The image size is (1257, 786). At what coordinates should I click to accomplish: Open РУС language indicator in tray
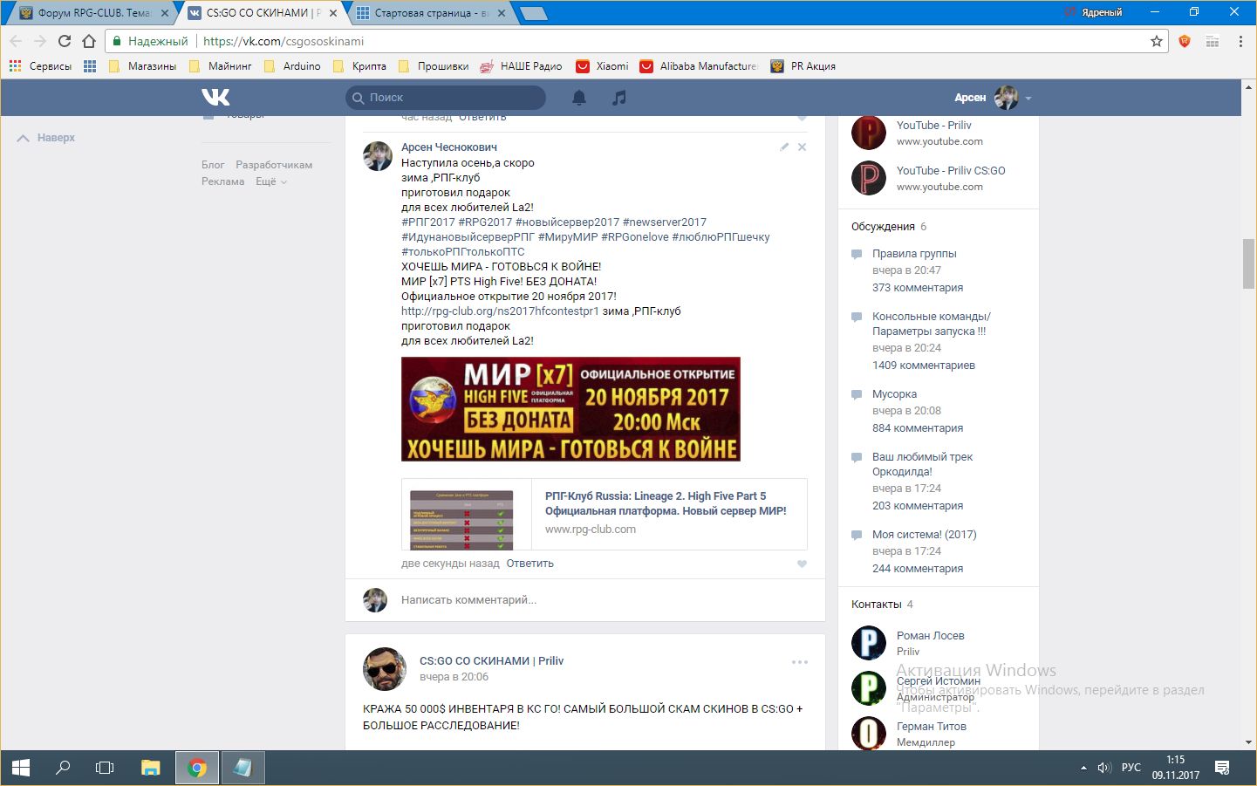coord(1131,768)
